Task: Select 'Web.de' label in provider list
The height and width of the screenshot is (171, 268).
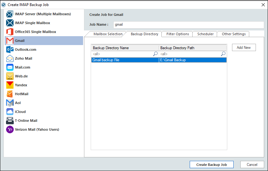Action: [x=21, y=76]
